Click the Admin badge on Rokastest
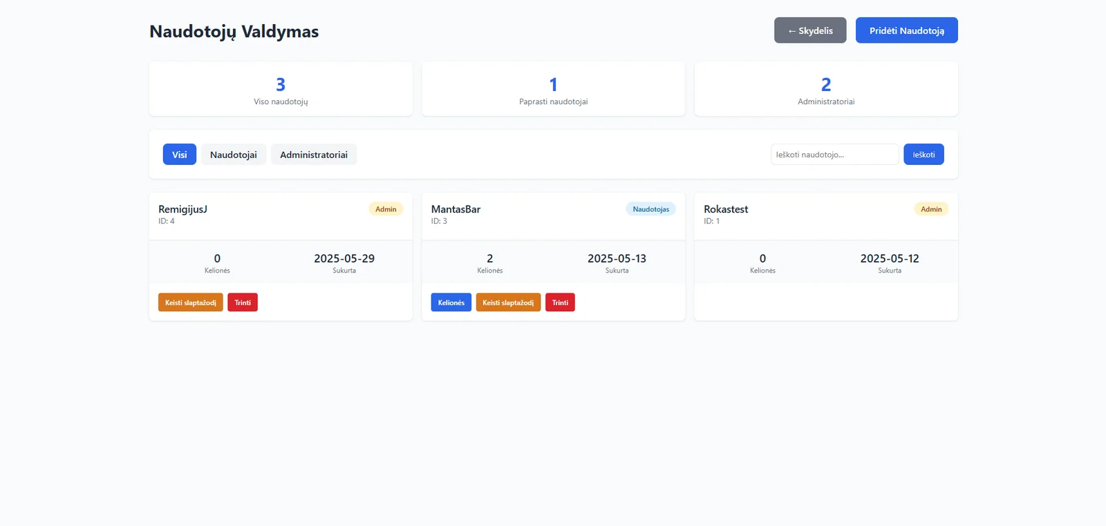 click(x=930, y=209)
